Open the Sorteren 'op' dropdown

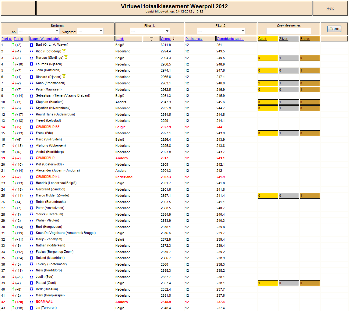(38, 31)
